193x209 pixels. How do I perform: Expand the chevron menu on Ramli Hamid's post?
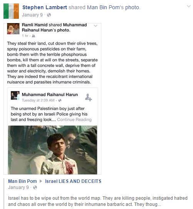click(96, 26)
